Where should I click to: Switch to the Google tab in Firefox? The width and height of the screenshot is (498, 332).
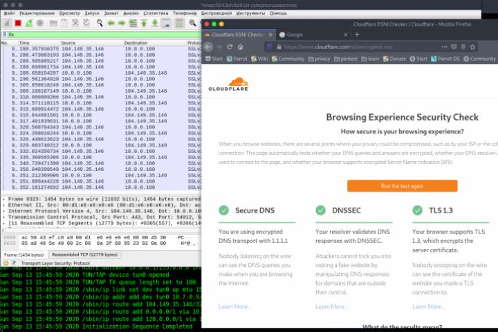point(295,35)
